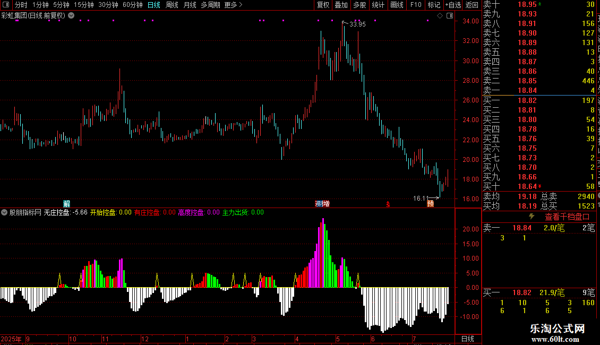Click the lightning bolt icon in the order panel
This screenshot has height=345, width=600.
pyautogui.click(x=532, y=217)
